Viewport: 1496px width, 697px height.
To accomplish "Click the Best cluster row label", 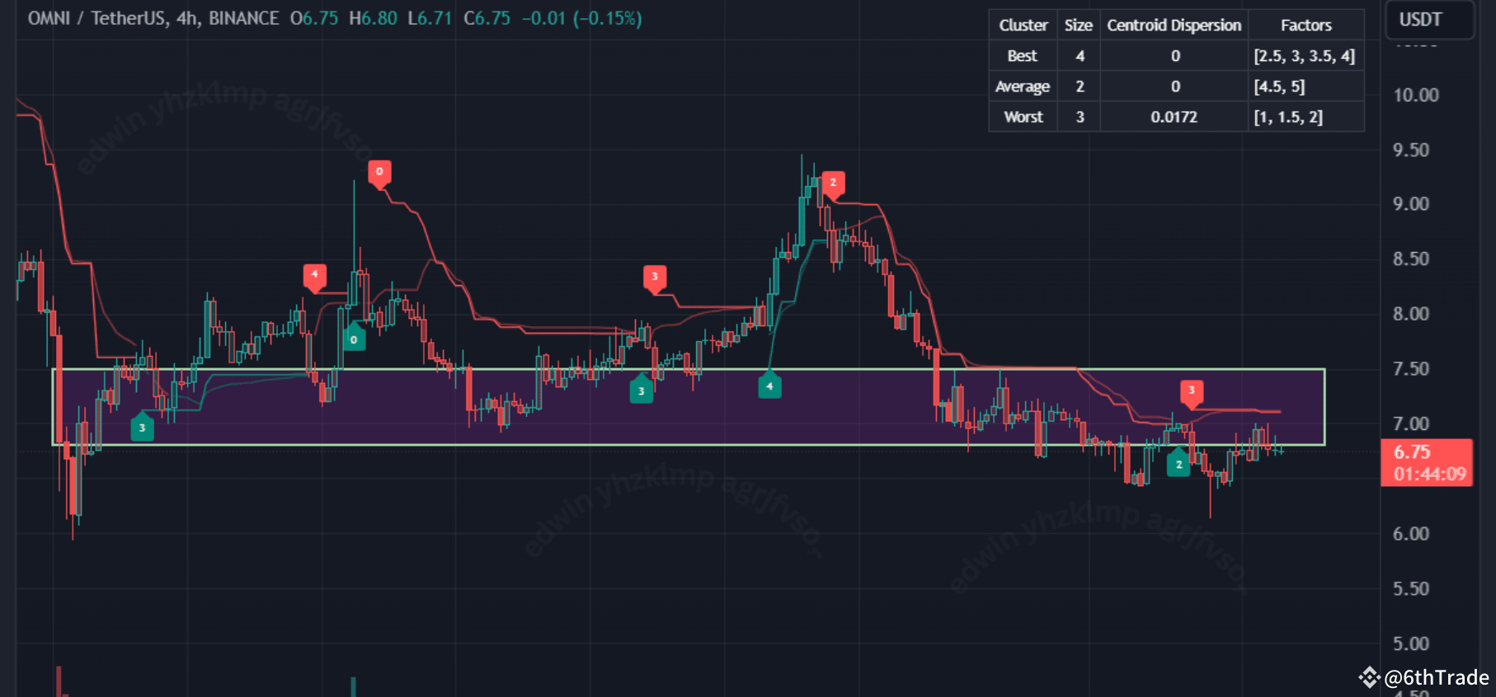I will point(1023,56).
